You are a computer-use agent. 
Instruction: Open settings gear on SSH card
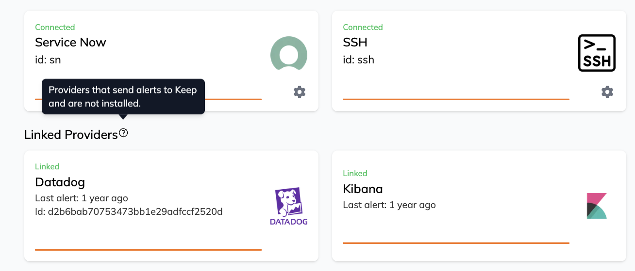click(x=607, y=92)
